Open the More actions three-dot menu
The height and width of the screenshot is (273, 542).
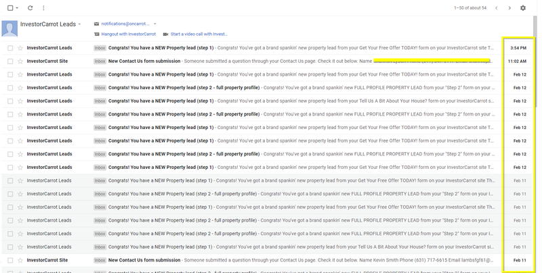click(x=43, y=7)
